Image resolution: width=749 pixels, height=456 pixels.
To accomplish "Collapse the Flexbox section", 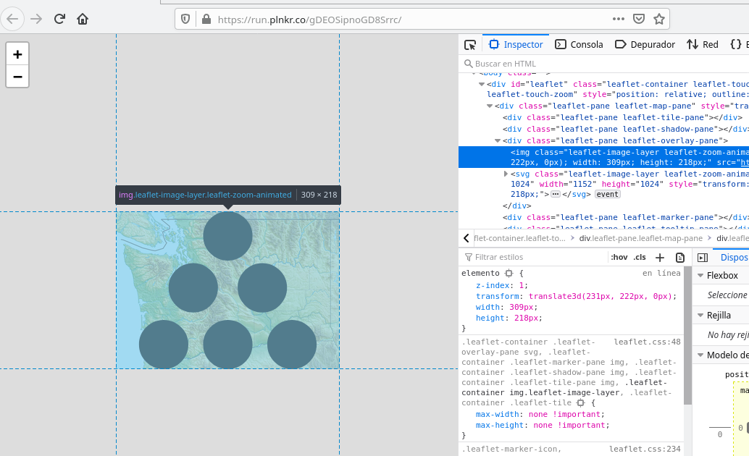I will pos(699,275).
